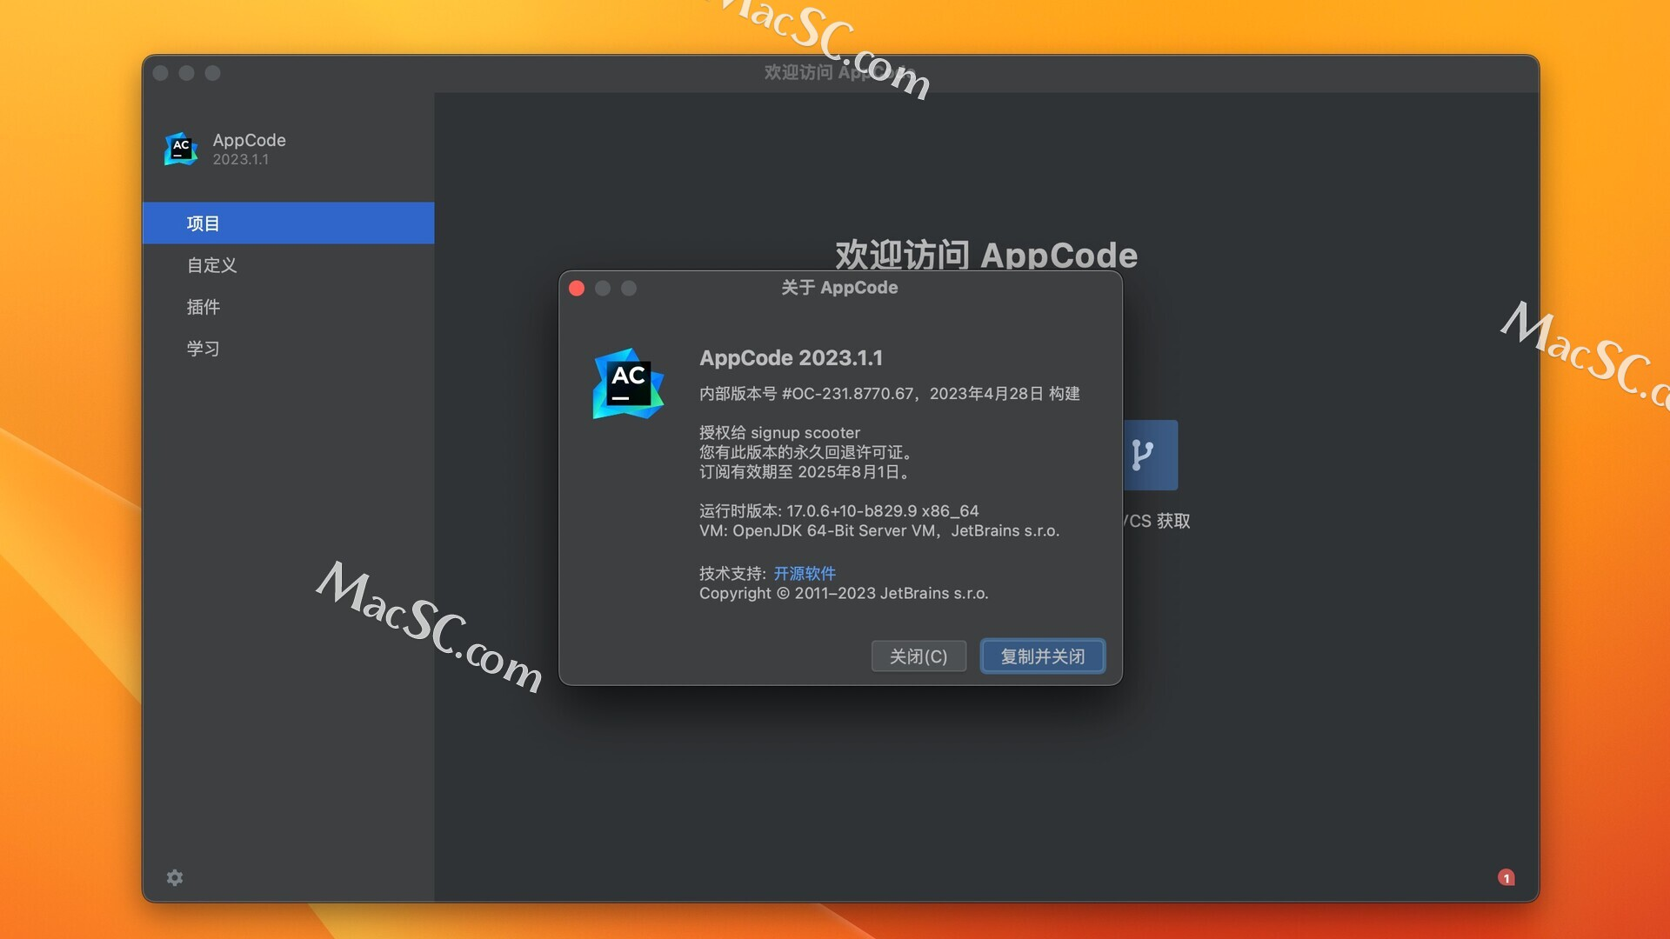
Task: Click the AppCode 2023.1.1 dialog heading
Action: click(791, 358)
